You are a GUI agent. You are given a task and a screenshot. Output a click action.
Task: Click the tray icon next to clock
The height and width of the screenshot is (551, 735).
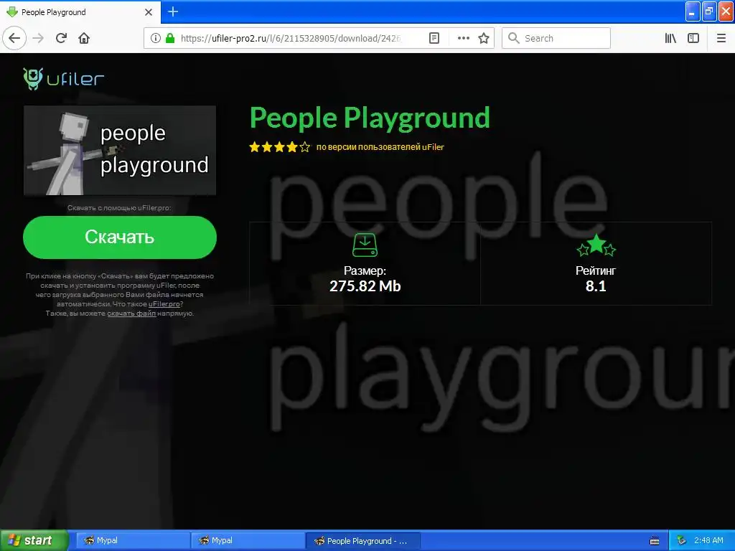[681, 541]
